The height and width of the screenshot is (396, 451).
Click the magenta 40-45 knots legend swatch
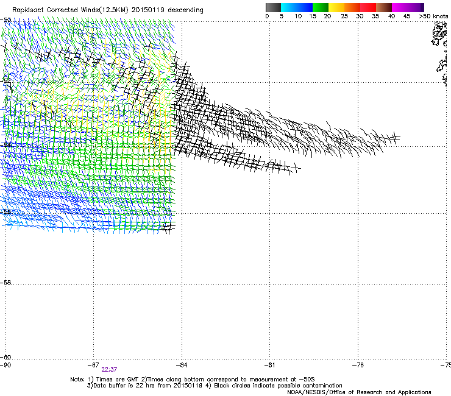[400, 7]
